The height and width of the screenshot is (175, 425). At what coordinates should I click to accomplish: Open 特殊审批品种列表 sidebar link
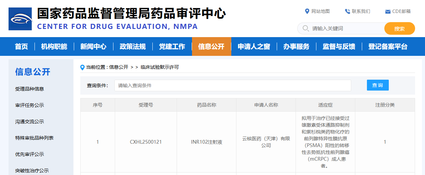coord(34,138)
